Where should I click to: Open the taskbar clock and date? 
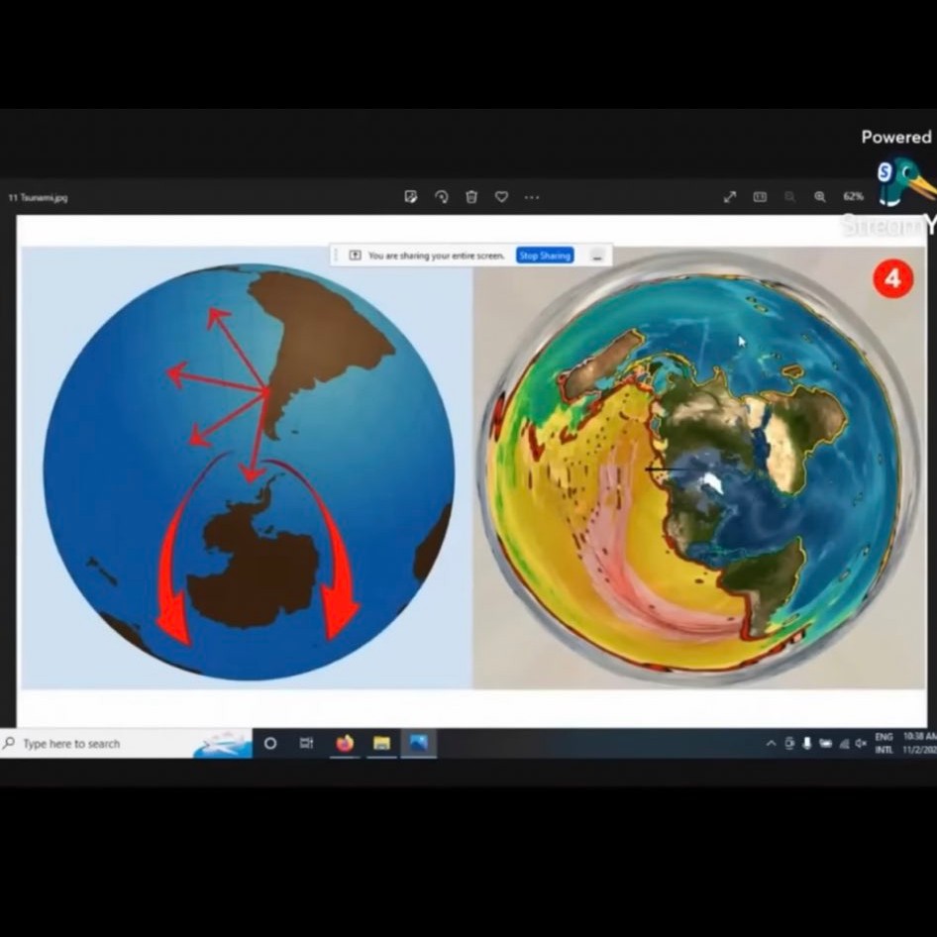[919, 744]
